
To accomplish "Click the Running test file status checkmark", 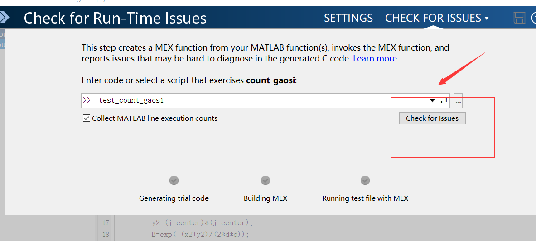I will [x=365, y=181].
